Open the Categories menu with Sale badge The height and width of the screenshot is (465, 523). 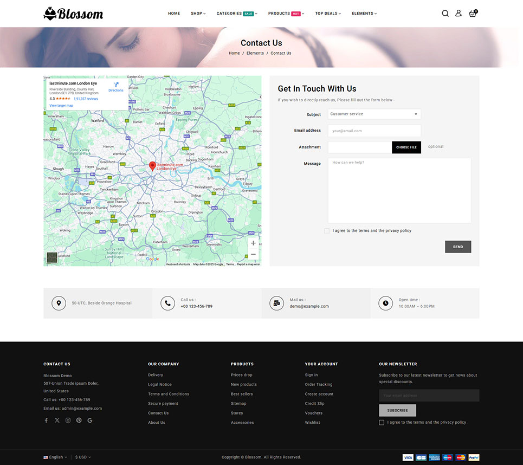coord(236,14)
